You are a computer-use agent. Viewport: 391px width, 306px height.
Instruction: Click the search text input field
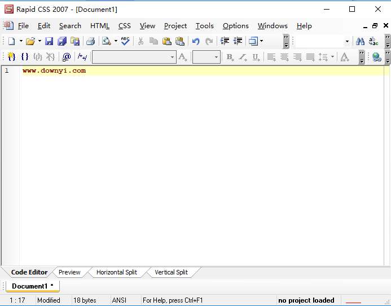[x=322, y=41]
